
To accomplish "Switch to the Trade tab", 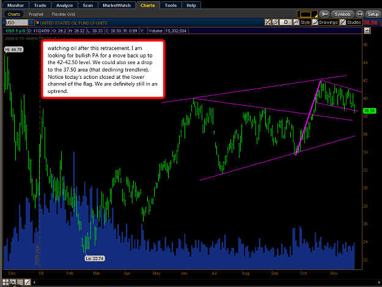I will [40, 5].
